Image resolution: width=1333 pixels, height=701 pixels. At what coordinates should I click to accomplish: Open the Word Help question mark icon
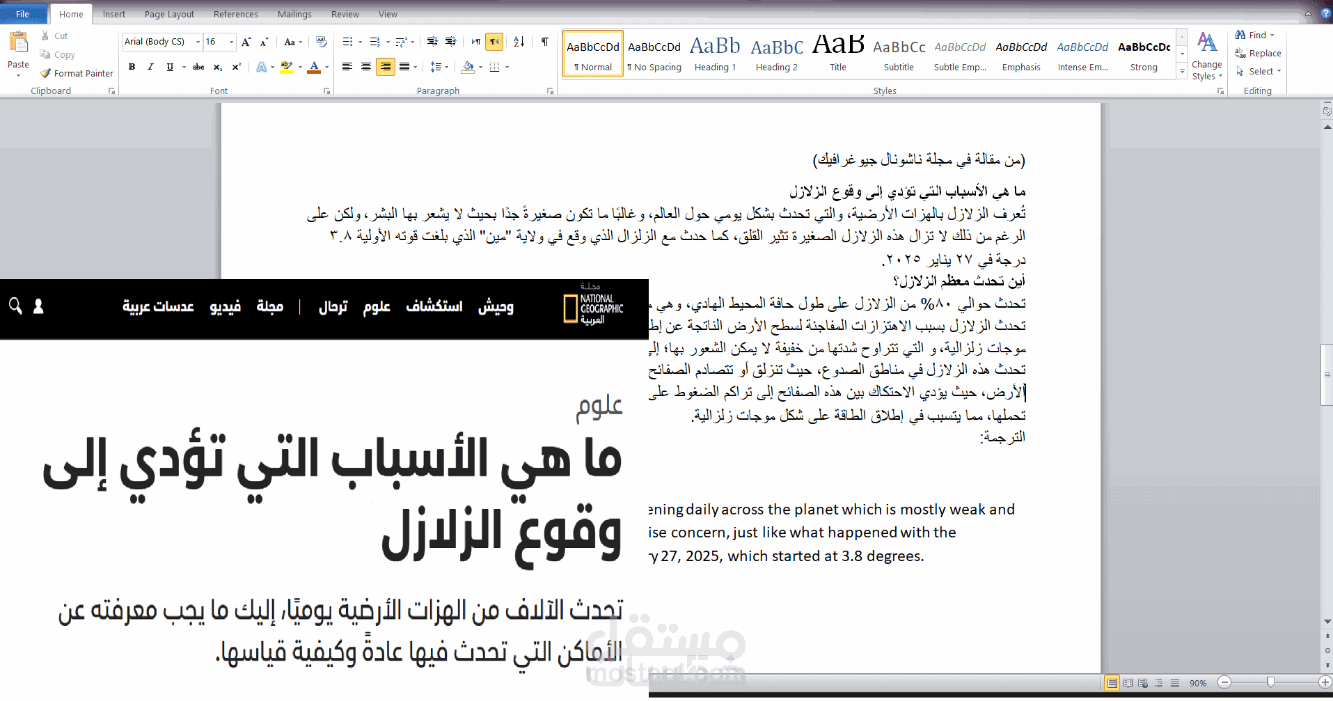click(1325, 13)
